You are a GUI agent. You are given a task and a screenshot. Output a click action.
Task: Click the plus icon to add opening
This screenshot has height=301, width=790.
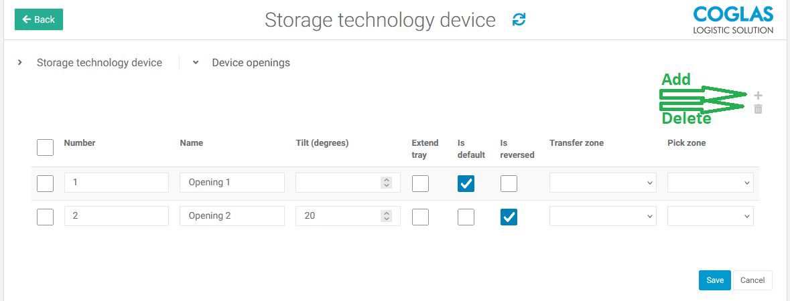[758, 96]
